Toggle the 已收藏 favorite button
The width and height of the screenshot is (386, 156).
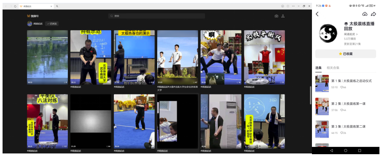346,54
